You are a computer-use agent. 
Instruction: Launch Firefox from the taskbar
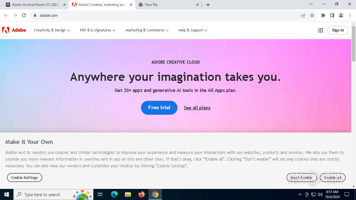coord(142,194)
